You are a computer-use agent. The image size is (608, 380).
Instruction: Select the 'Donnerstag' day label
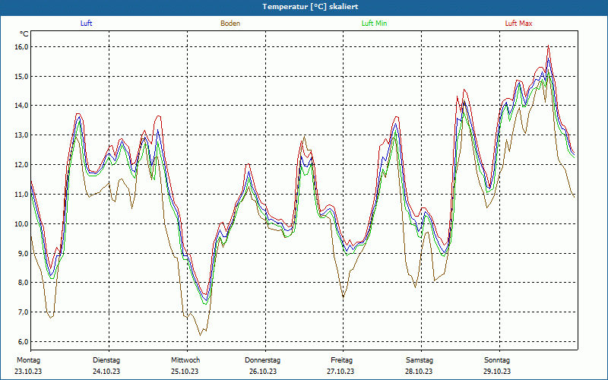tap(263, 359)
